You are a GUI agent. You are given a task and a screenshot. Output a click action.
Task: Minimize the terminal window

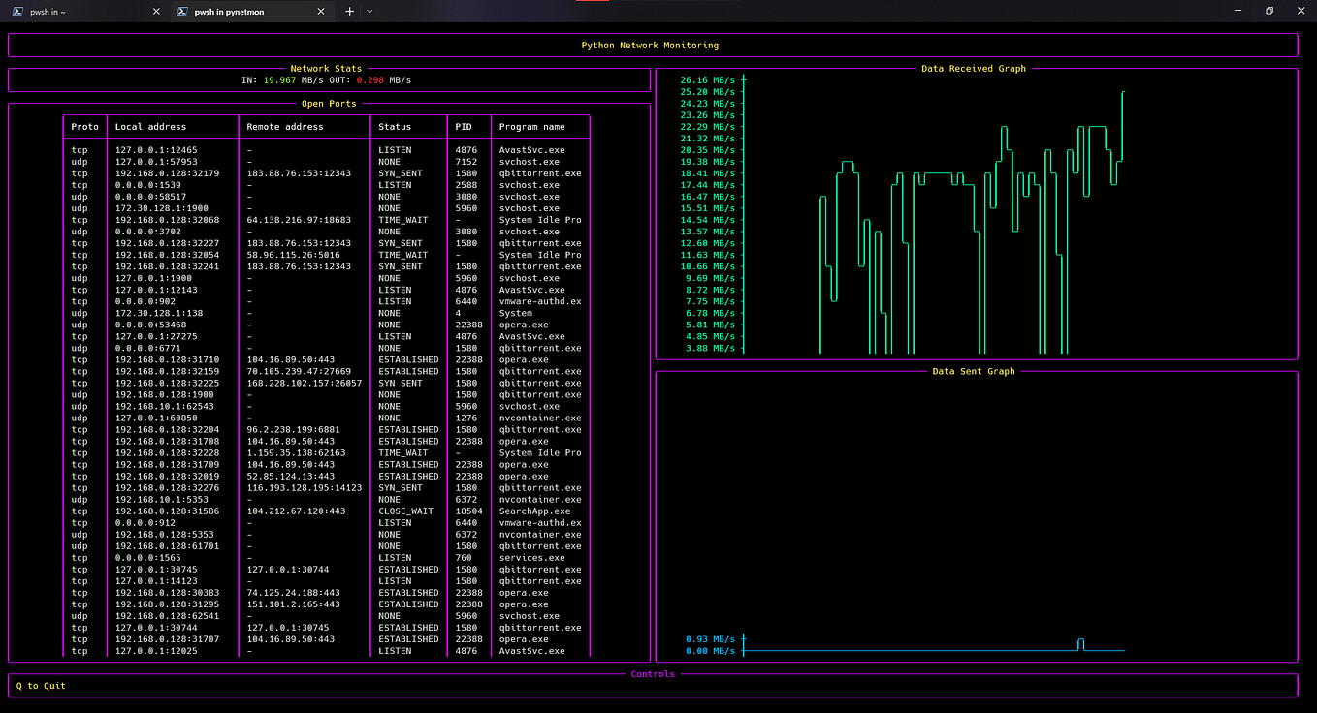(1238, 11)
